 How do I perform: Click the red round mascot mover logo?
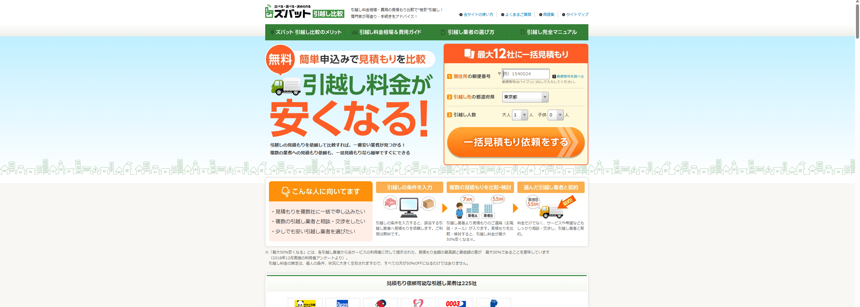coord(380,303)
